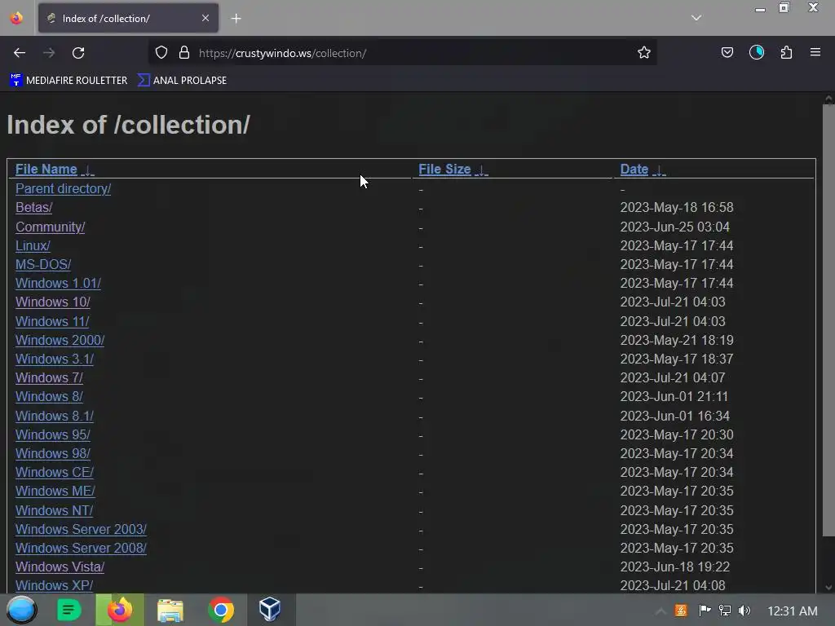The height and width of the screenshot is (626, 835).
Task: Click the Firefox taskbar button
Action: pyautogui.click(x=120, y=610)
